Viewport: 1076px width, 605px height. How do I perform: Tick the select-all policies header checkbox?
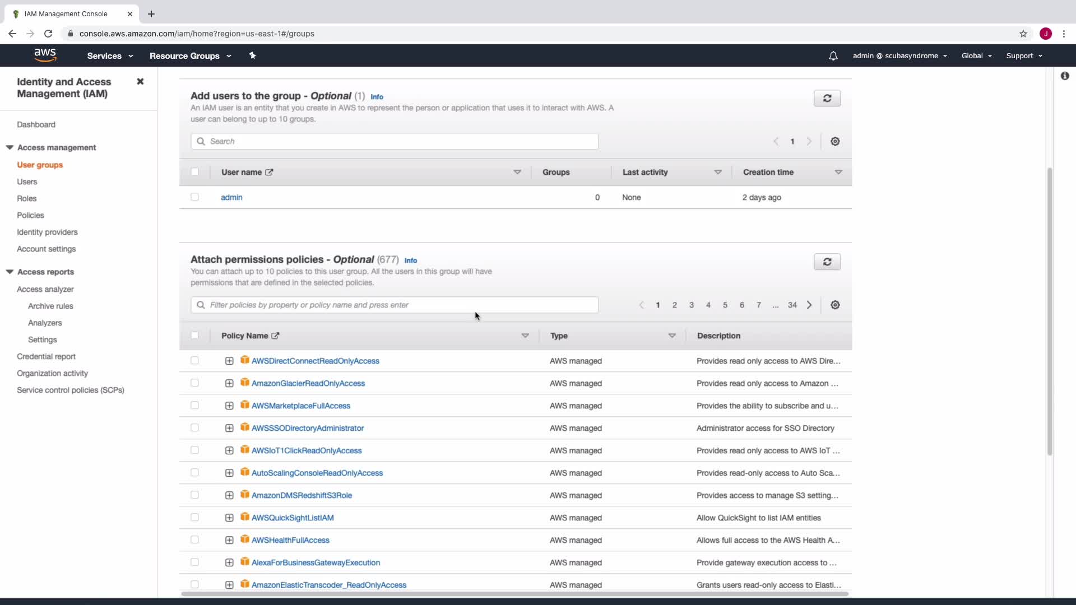click(194, 335)
